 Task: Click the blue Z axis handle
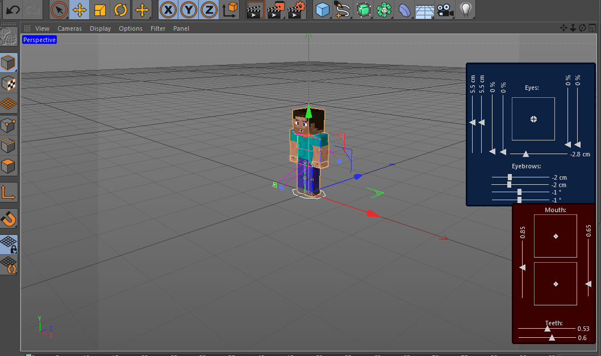point(358,176)
